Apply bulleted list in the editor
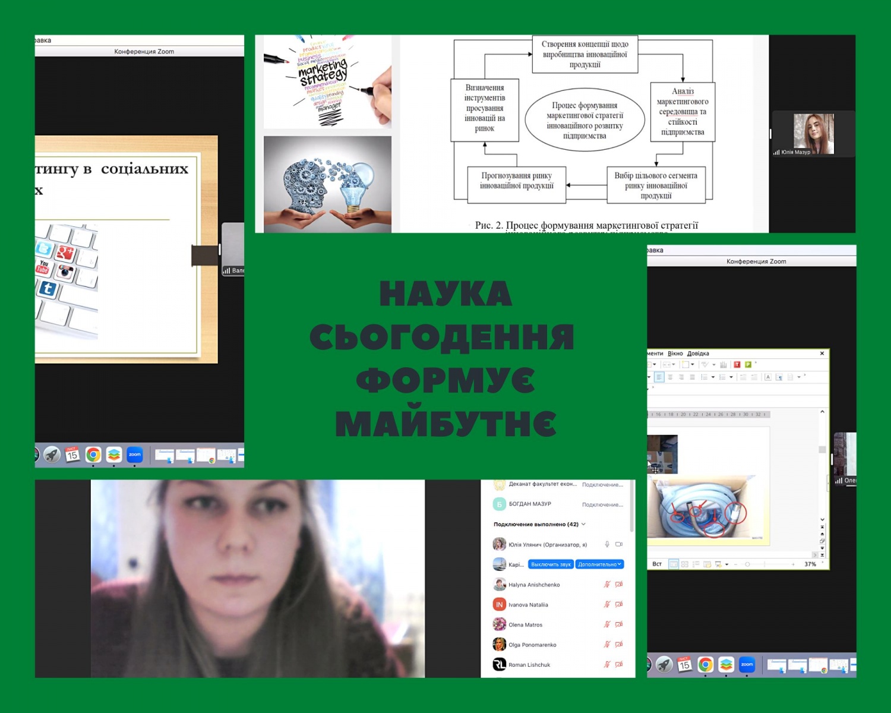This screenshot has width=891, height=713. coord(704,377)
